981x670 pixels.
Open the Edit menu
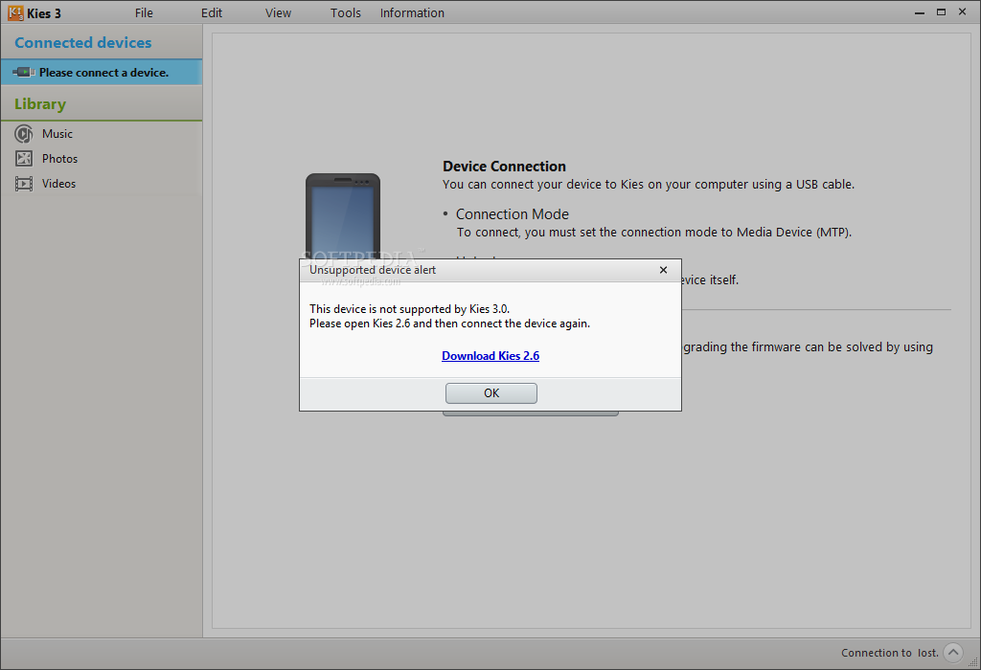coord(212,13)
